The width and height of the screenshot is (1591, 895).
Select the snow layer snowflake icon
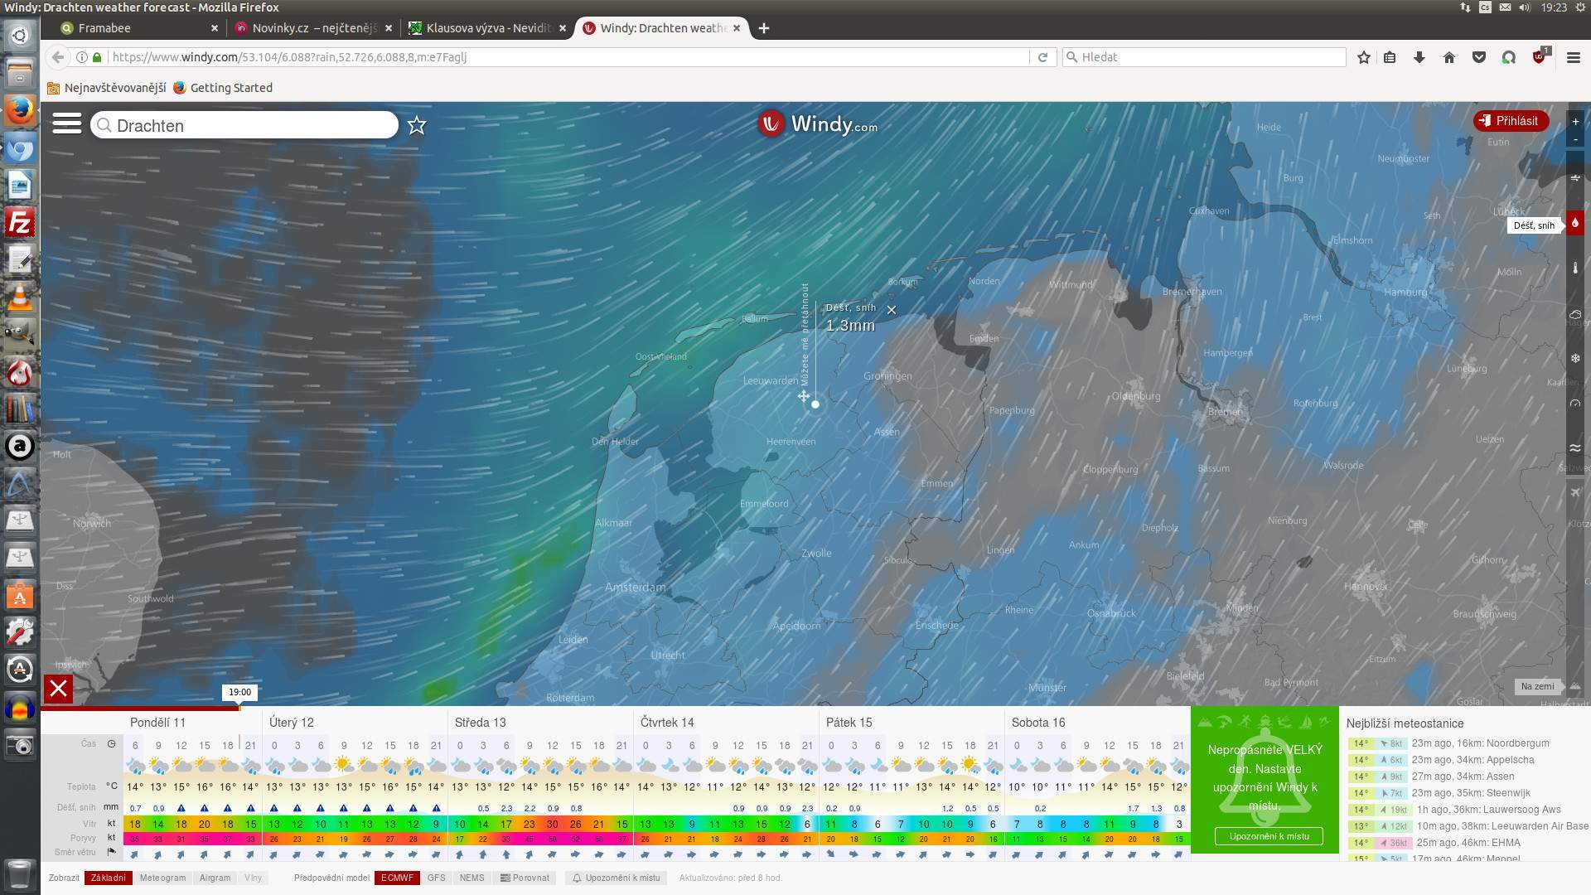(1574, 359)
